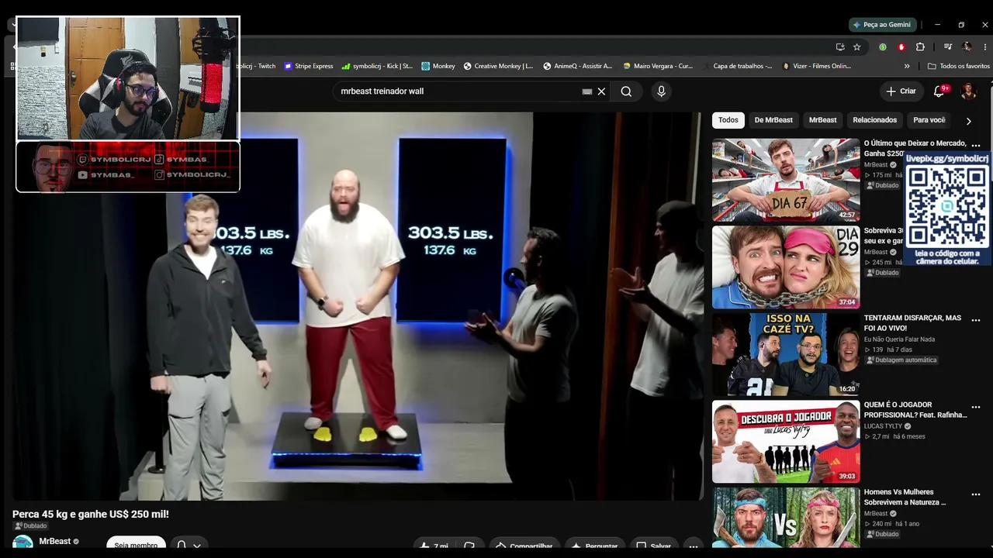Click the install app icon in address bar
The height and width of the screenshot is (558, 993).
point(840,46)
